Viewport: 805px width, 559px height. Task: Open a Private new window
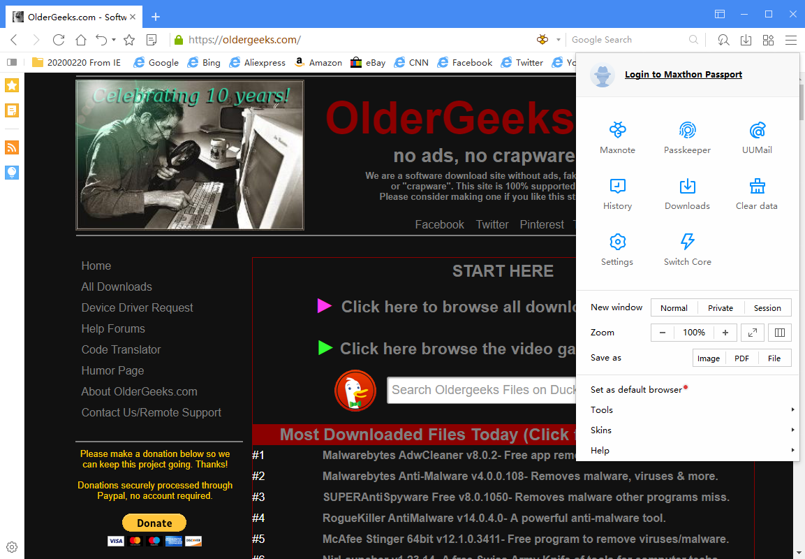tap(721, 307)
